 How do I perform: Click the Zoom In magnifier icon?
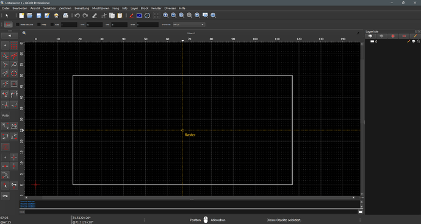click(x=166, y=16)
